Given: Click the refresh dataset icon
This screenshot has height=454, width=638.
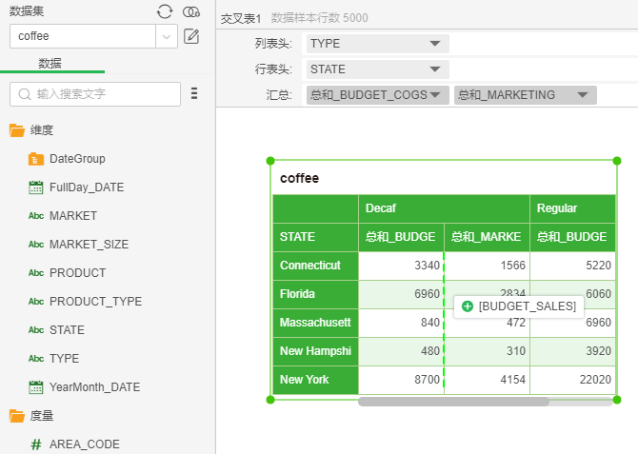Looking at the screenshot, I should click(165, 11).
